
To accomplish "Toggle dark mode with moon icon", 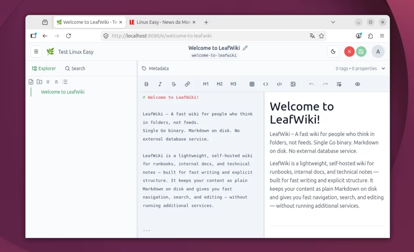I will tap(333, 51).
